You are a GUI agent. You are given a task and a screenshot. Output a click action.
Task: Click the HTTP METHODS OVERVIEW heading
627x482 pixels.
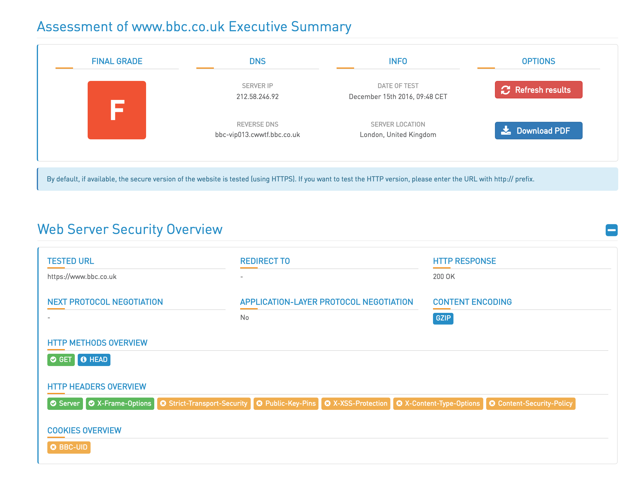tap(97, 343)
